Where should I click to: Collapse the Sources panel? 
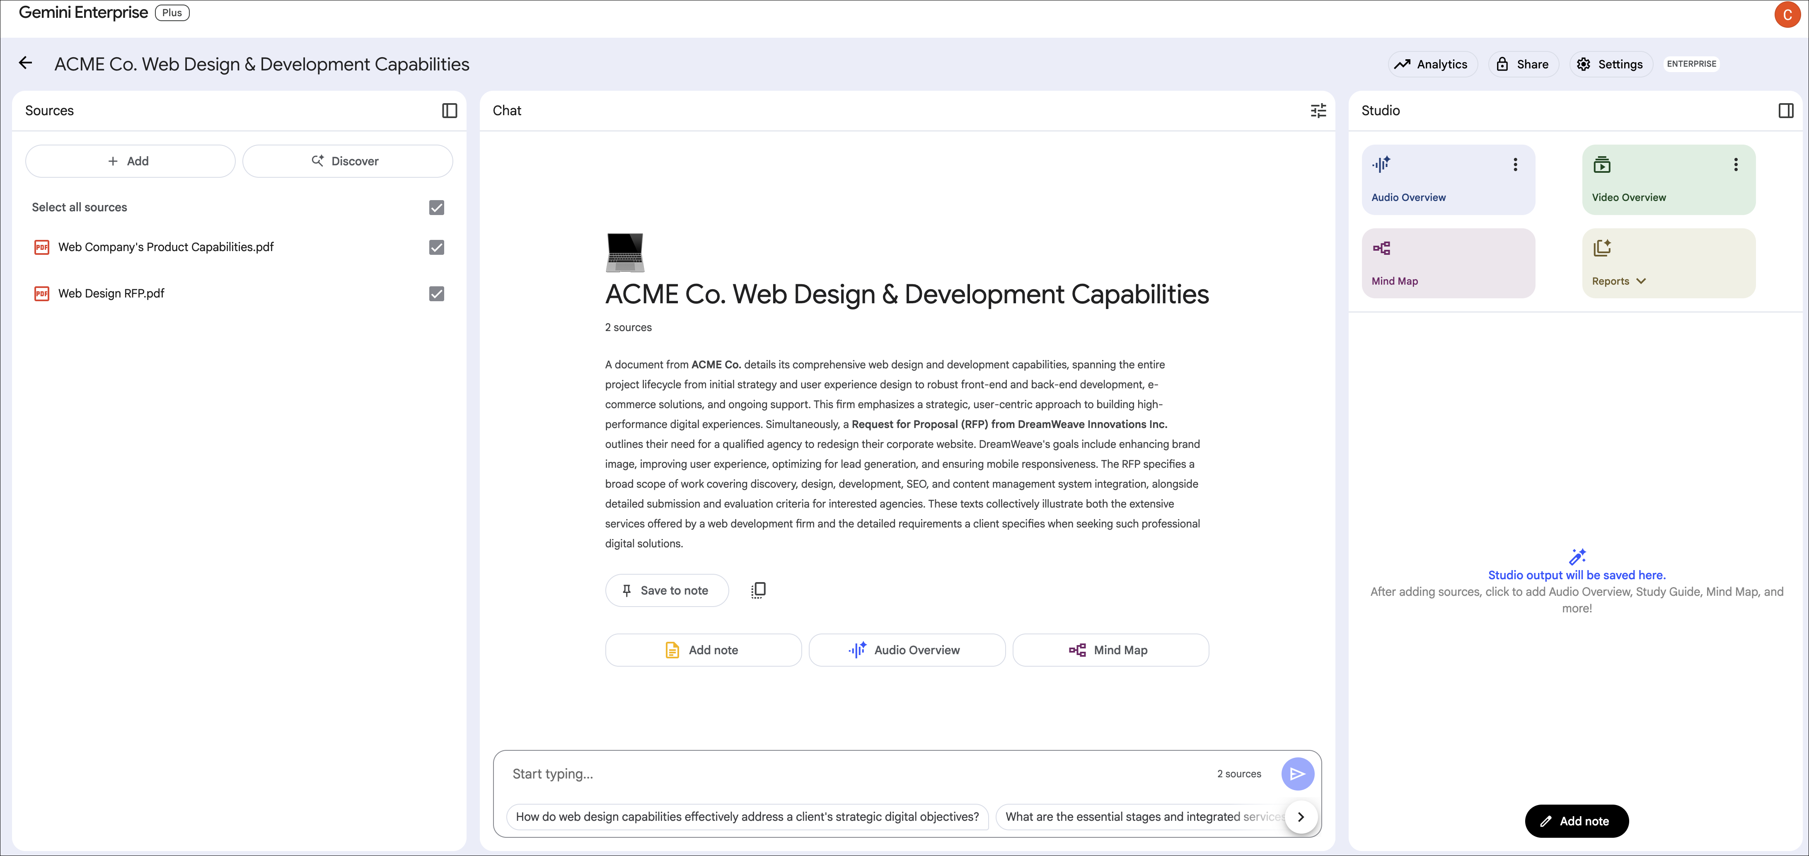tap(450, 110)
